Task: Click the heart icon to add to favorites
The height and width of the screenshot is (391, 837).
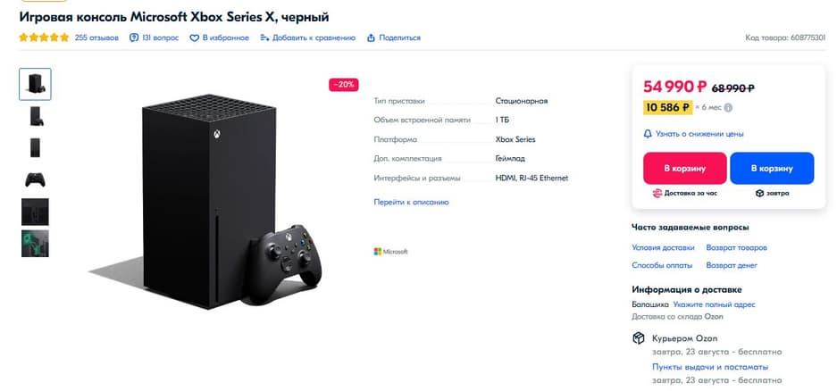Action: [x=195, y=37]
